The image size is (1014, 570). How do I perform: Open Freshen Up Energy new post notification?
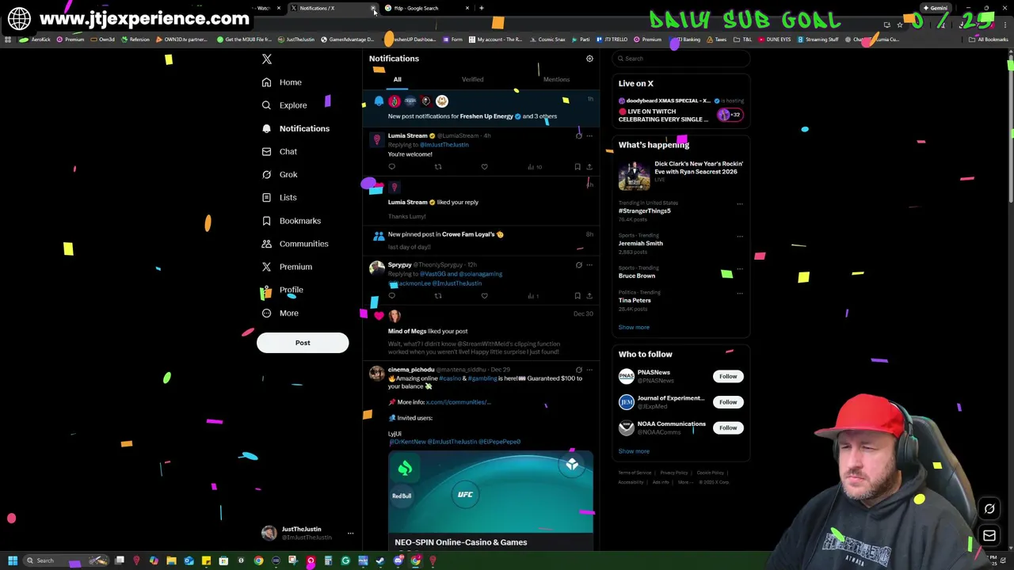click(x=481, y=109)
